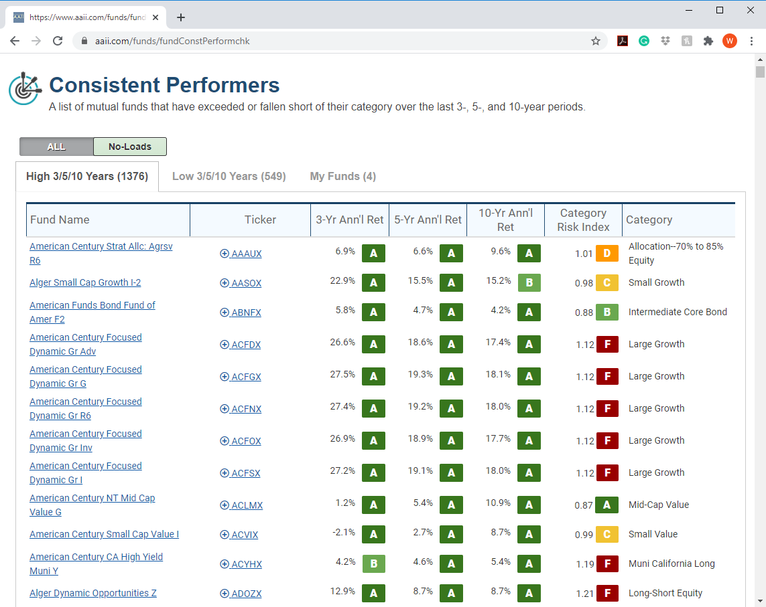Add ACFGX with its plus icon

tap(225, 377)
